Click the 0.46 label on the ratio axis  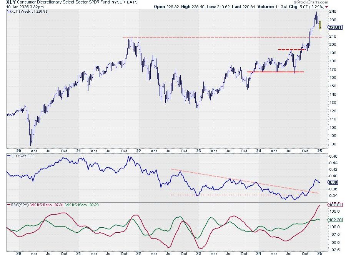(x=333, y=156)
